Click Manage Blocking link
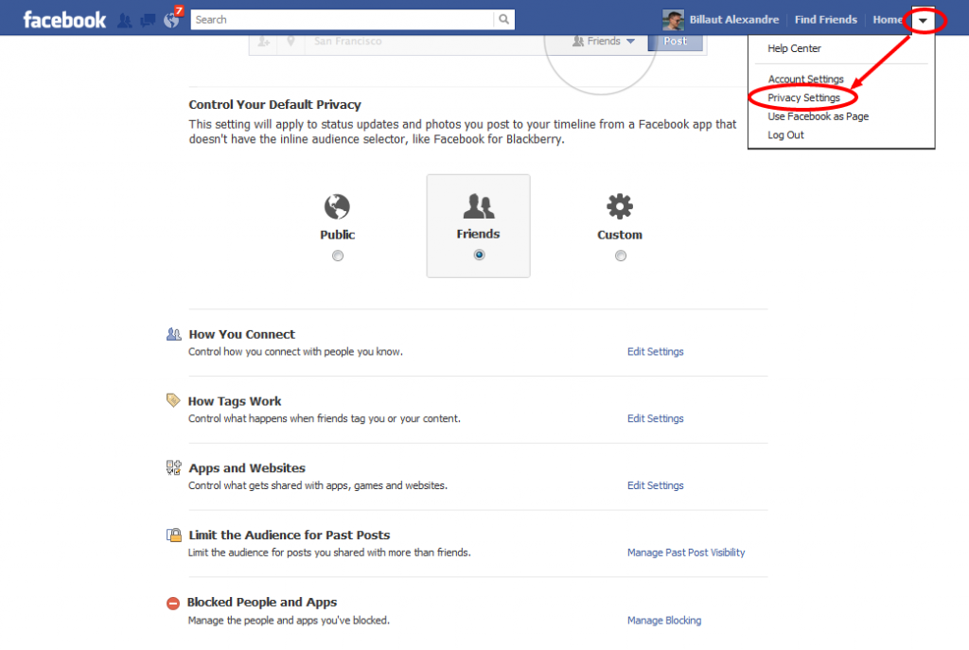The image size is (969, 650). coord(664,621)
